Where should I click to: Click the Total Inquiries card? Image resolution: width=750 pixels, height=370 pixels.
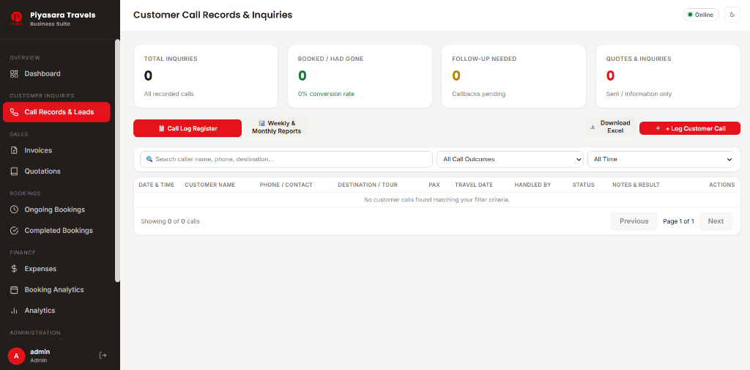coord(206,77)
